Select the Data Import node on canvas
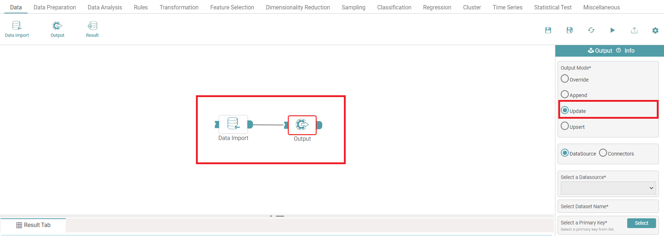The image size is (664, 236). click(x=233, y=124)
